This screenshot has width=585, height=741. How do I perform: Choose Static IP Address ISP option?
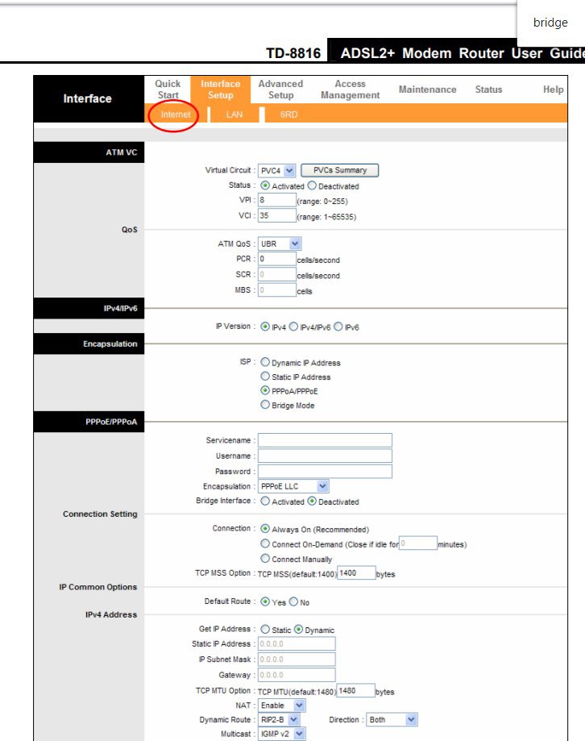tap(265, 377)
